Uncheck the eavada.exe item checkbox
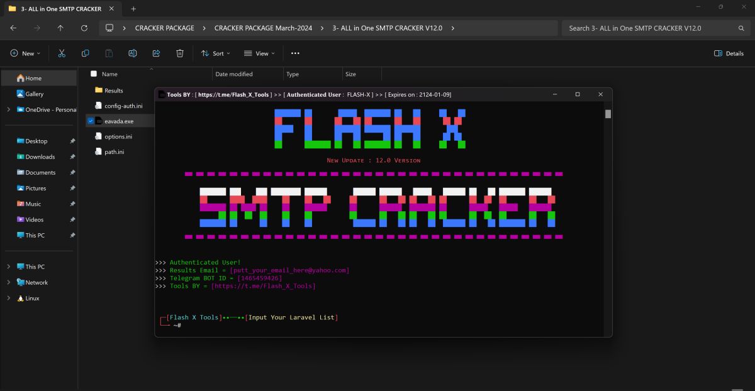This screenshot has width=755, height=391. [91, 121]
